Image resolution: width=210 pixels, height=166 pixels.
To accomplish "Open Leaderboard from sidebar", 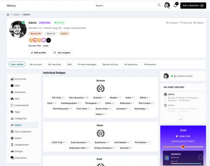I will click(21, 145).
